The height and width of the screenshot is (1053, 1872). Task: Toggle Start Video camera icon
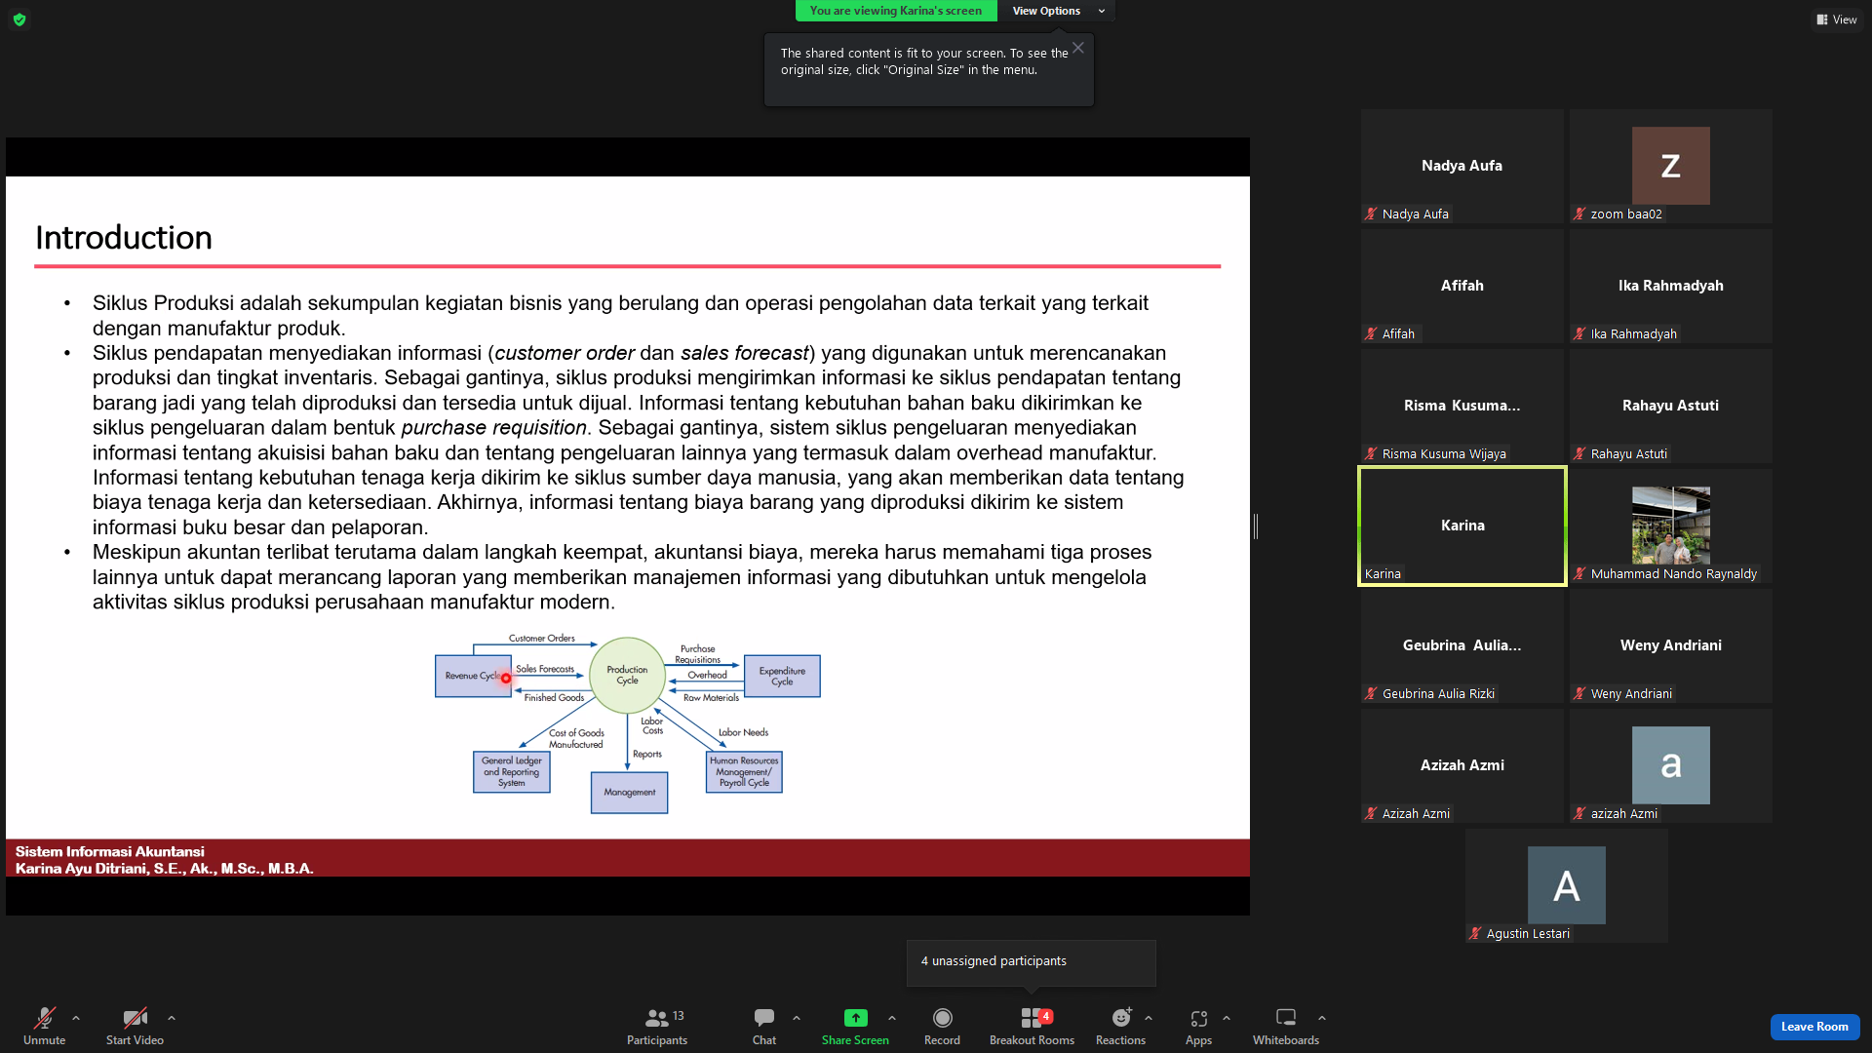(135, 1018)
